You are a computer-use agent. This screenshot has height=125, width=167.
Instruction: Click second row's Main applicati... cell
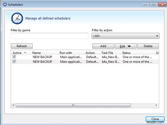coord(71,62)
